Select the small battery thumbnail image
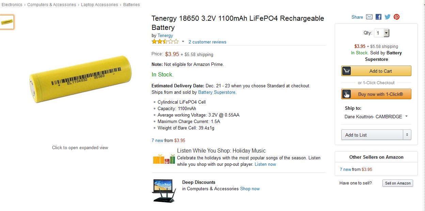The width and height of the screenshot is (425, 211). (7, 22)
